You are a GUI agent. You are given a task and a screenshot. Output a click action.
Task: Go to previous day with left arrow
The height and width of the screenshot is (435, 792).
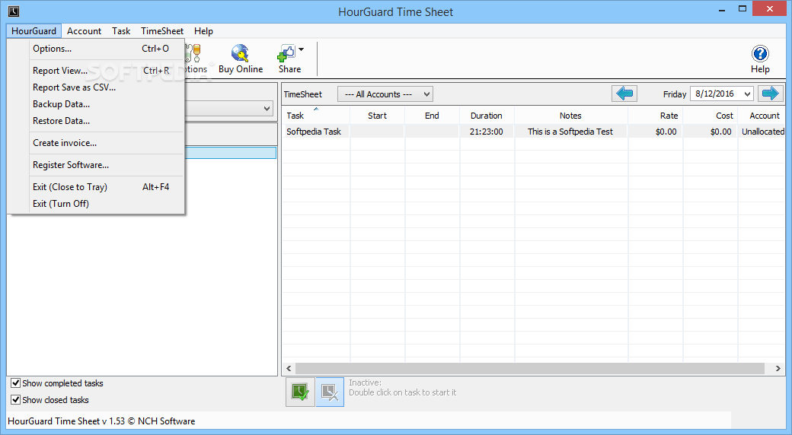coord(624,94)
